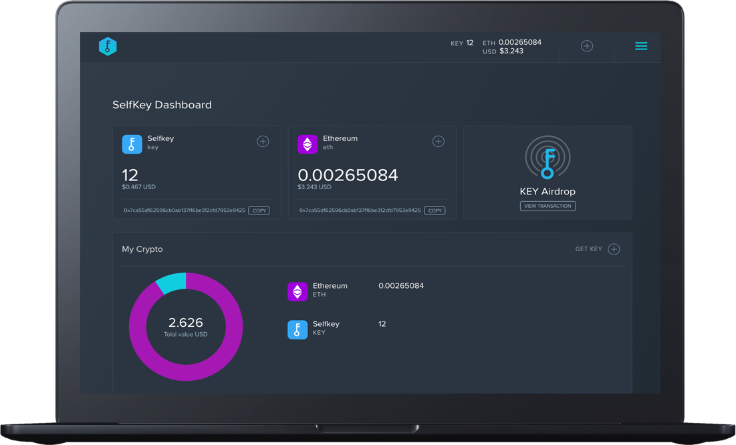Click 0.00265084 in My Crypto list
This screenshot has width=736, height=445.
coord(401,286)
